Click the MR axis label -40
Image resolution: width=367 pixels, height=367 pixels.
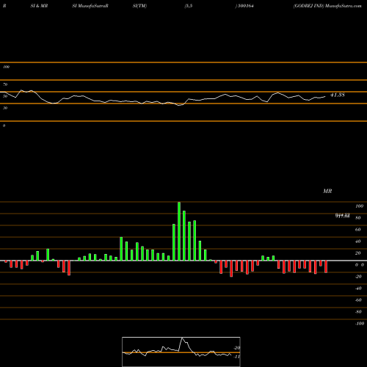[358, 288]
